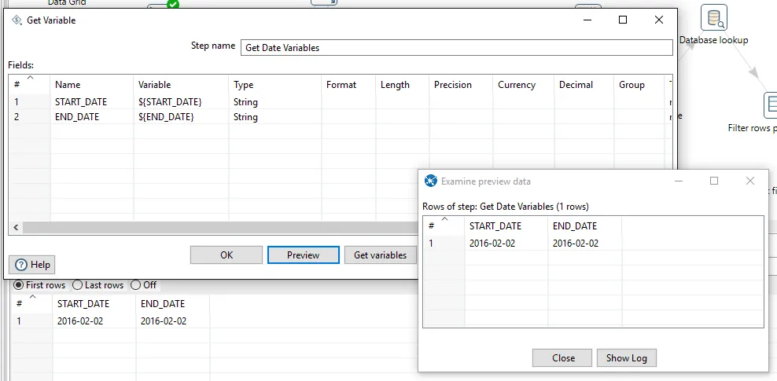Select END_DATE name cell in Fields table
Viewport: 777px width, 381px height.
92,117
